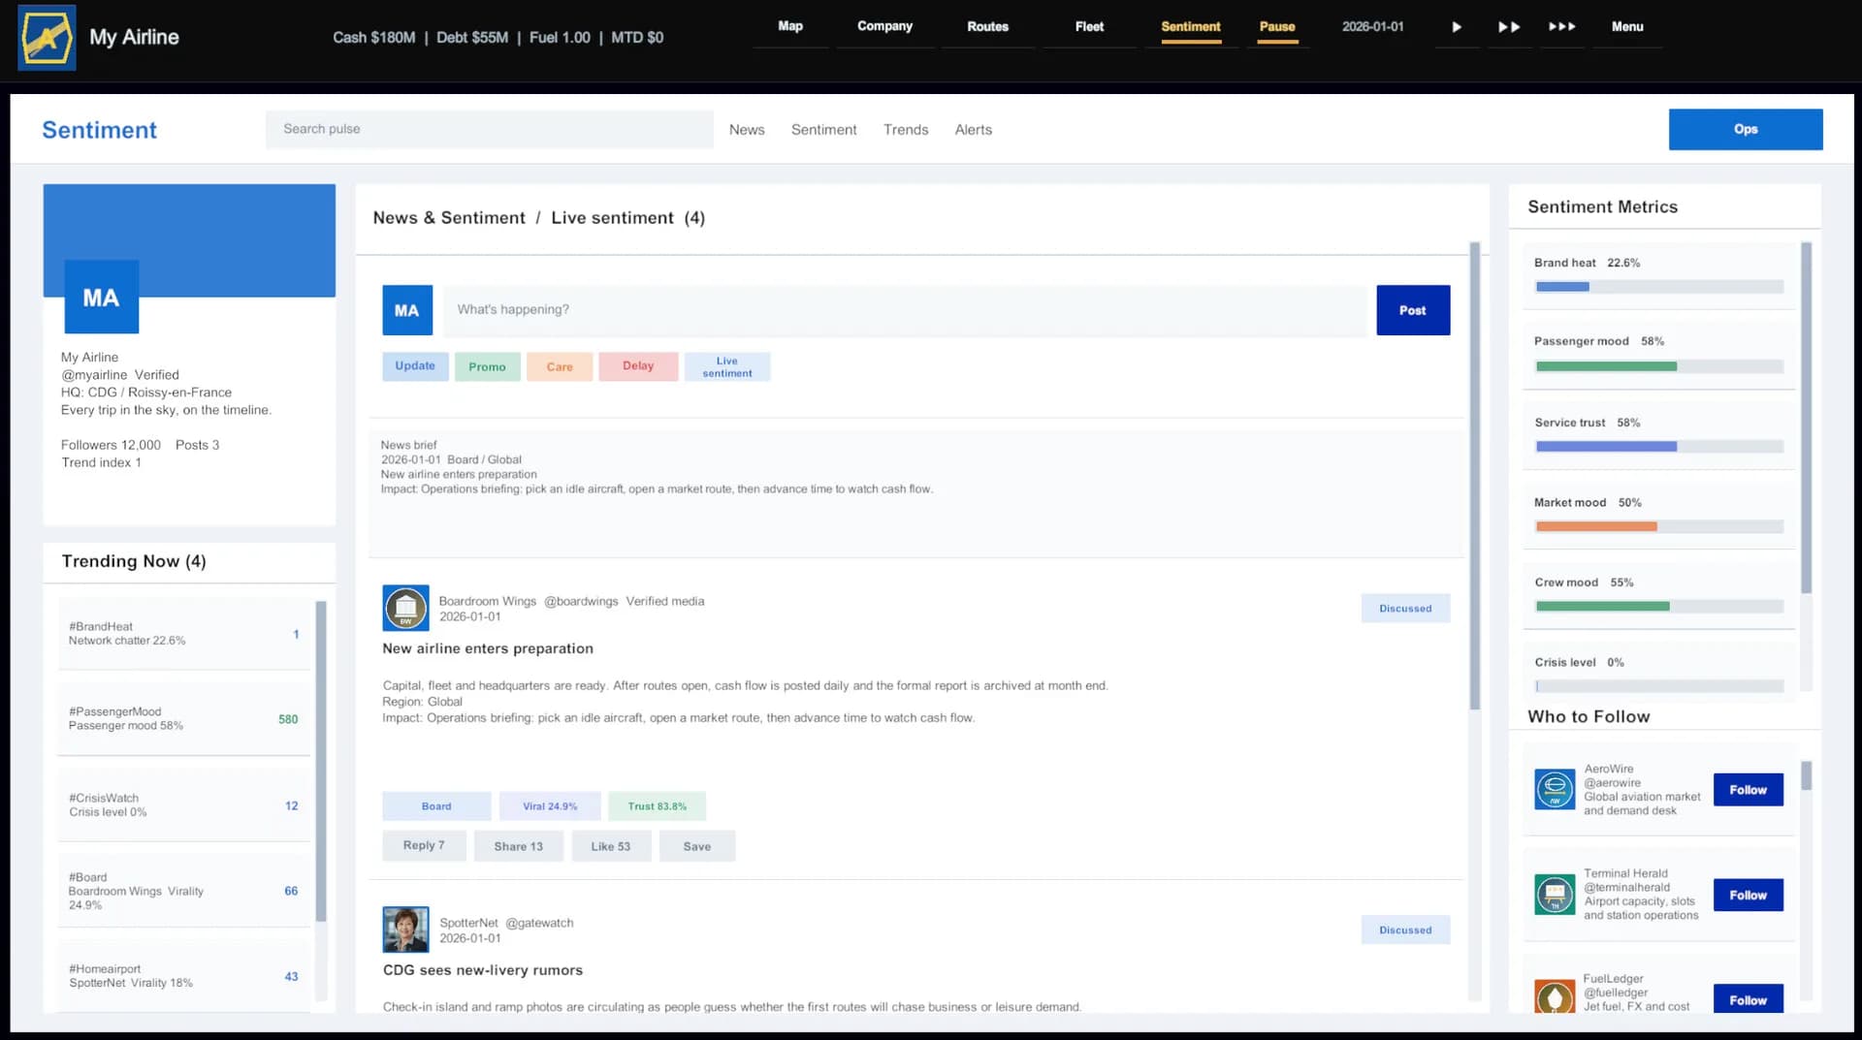Viewport: 1862px width, 1040px height.
Task: Open the #Homeairport trending item
Action: [184, 976]
